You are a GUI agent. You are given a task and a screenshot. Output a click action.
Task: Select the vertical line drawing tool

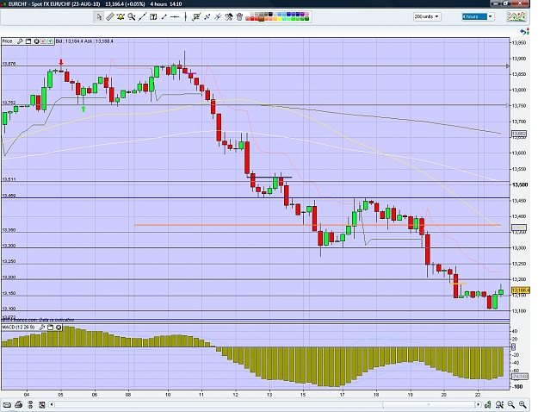click(x=185, y=16)
